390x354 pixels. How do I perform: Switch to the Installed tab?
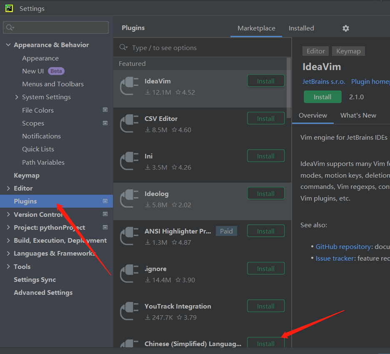pyautogui.click(x=301, y=28)
